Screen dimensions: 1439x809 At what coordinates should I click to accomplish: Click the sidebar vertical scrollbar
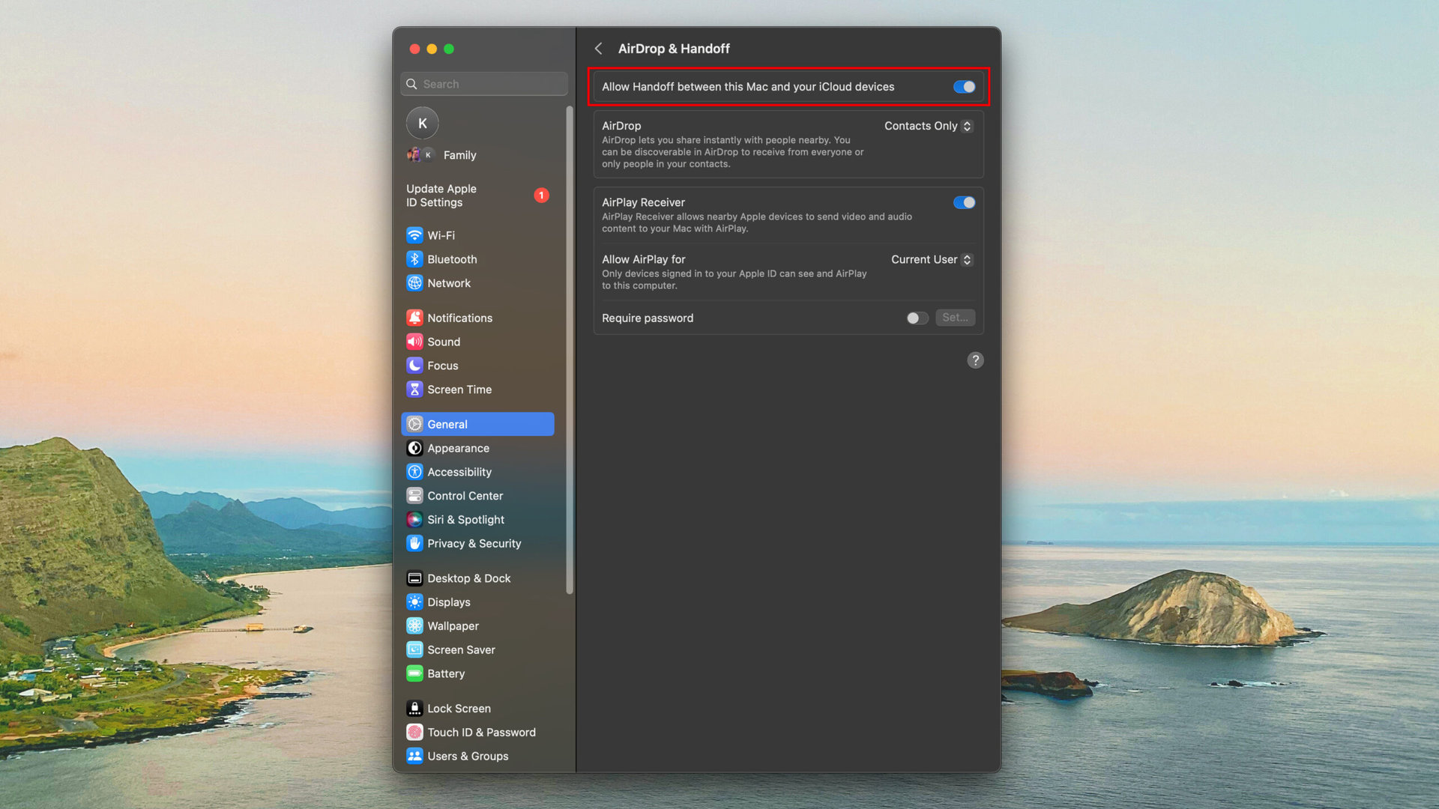click(x=570, y=349)
